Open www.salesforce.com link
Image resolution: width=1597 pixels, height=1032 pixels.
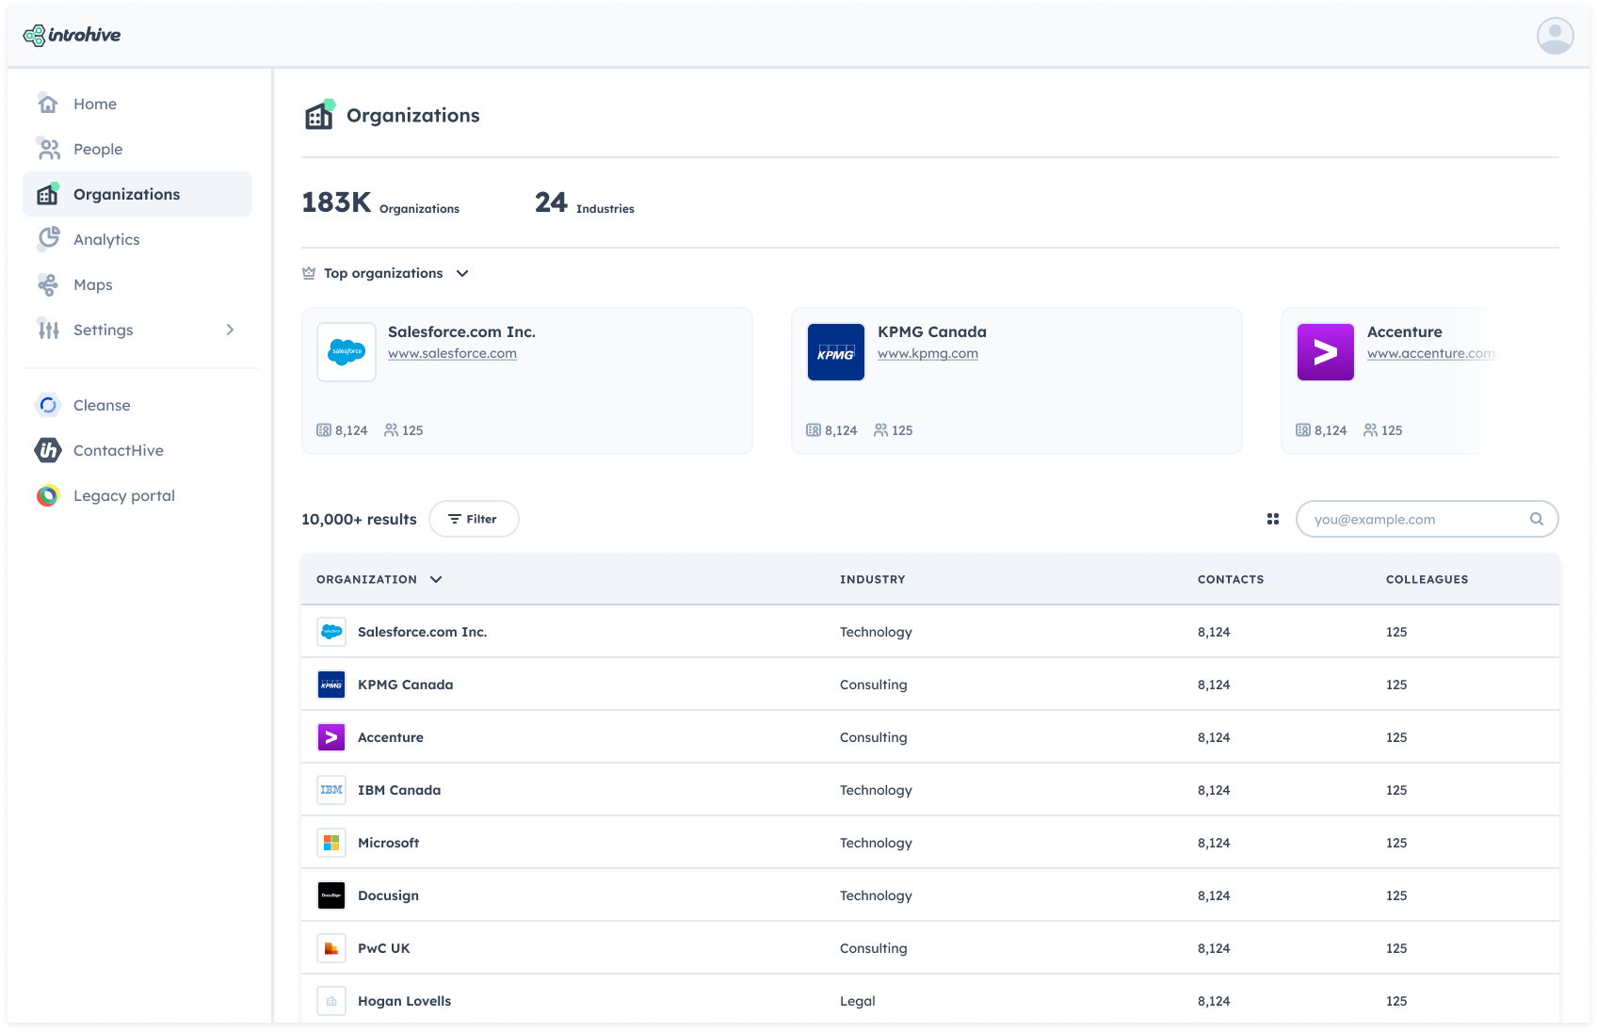452,353
